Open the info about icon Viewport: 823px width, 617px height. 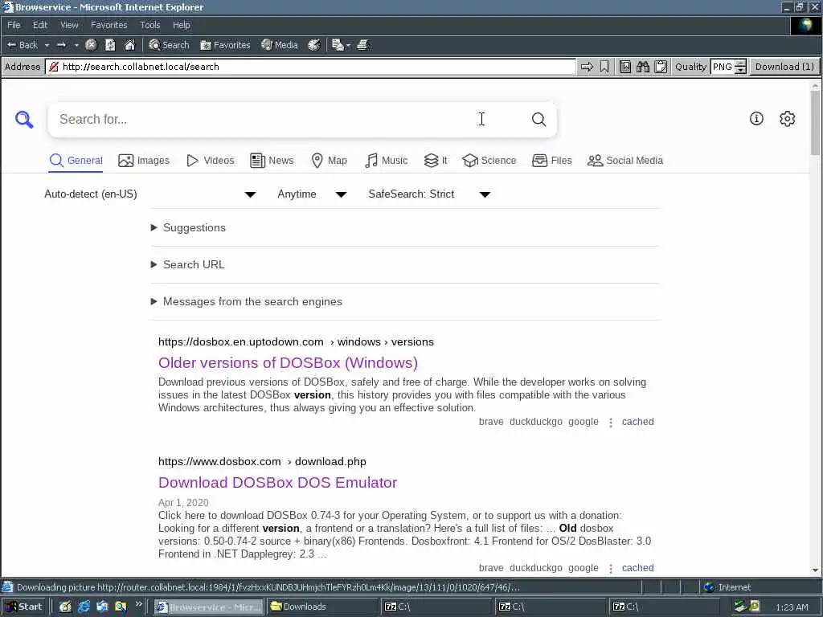tap(756, 119)
